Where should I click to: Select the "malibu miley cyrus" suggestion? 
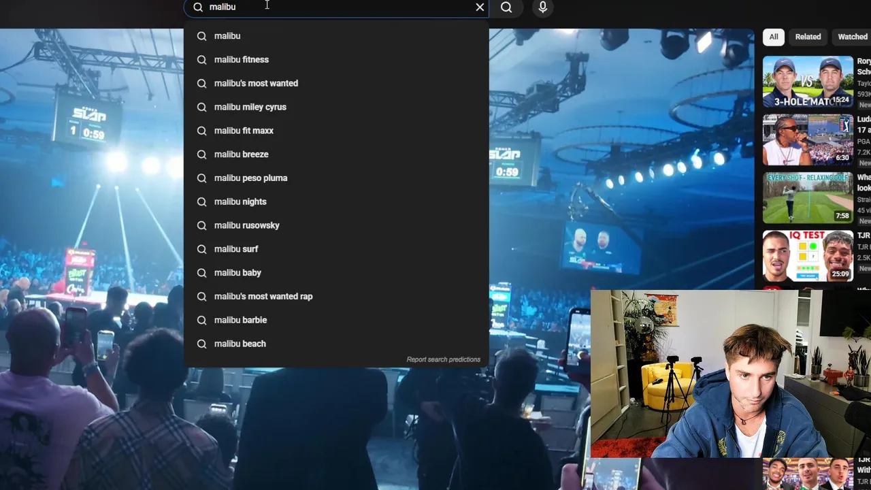(336, 107)
